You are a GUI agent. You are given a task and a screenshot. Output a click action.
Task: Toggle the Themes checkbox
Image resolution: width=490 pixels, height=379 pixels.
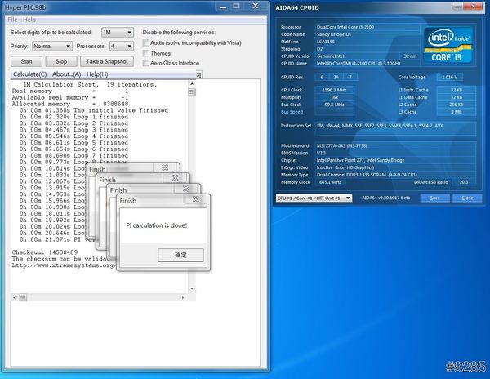(x=146, y=52)
